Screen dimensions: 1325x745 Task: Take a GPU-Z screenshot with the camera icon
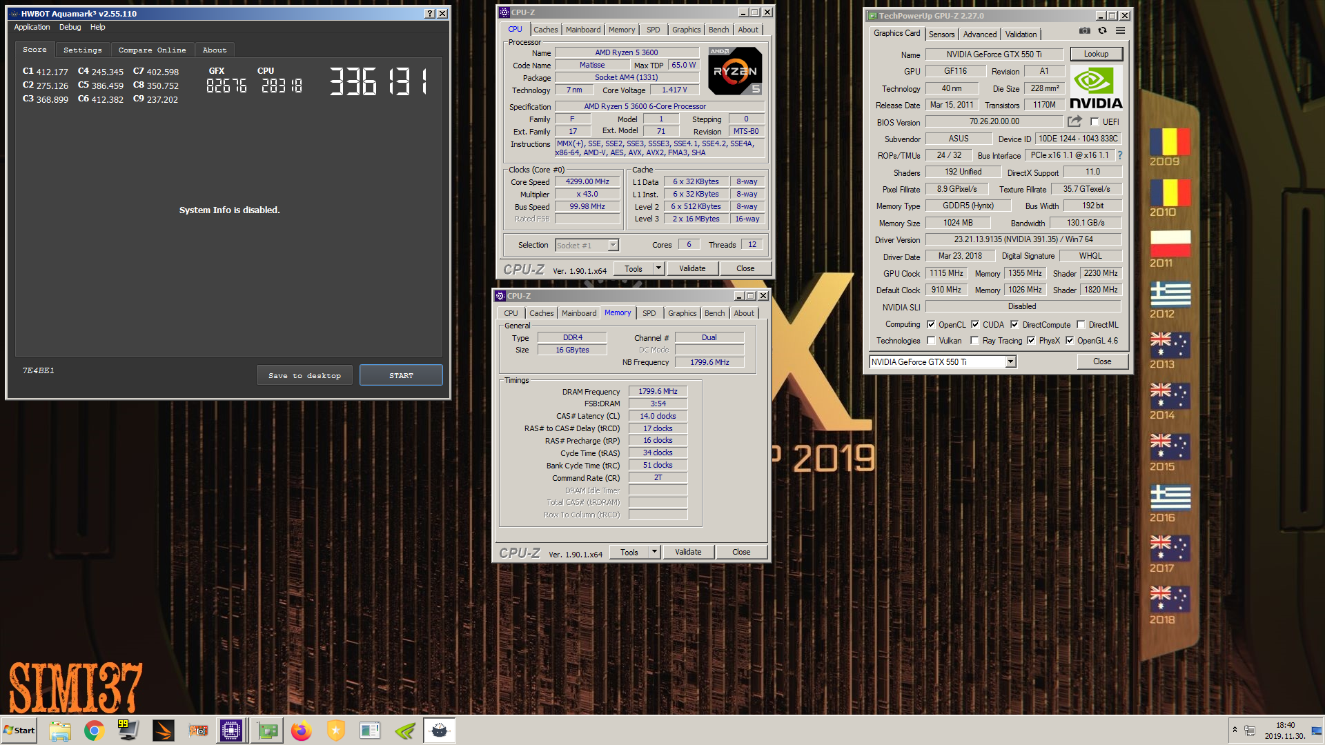[1085, 31]
